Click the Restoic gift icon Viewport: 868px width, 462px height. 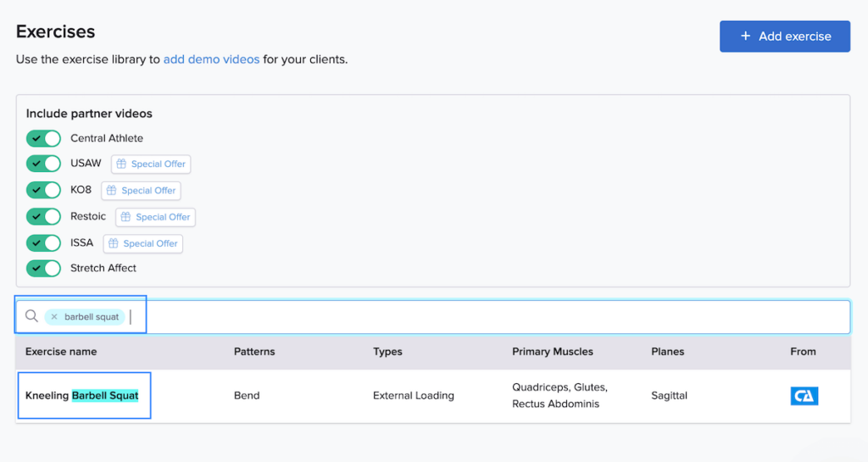click(125, 217)
